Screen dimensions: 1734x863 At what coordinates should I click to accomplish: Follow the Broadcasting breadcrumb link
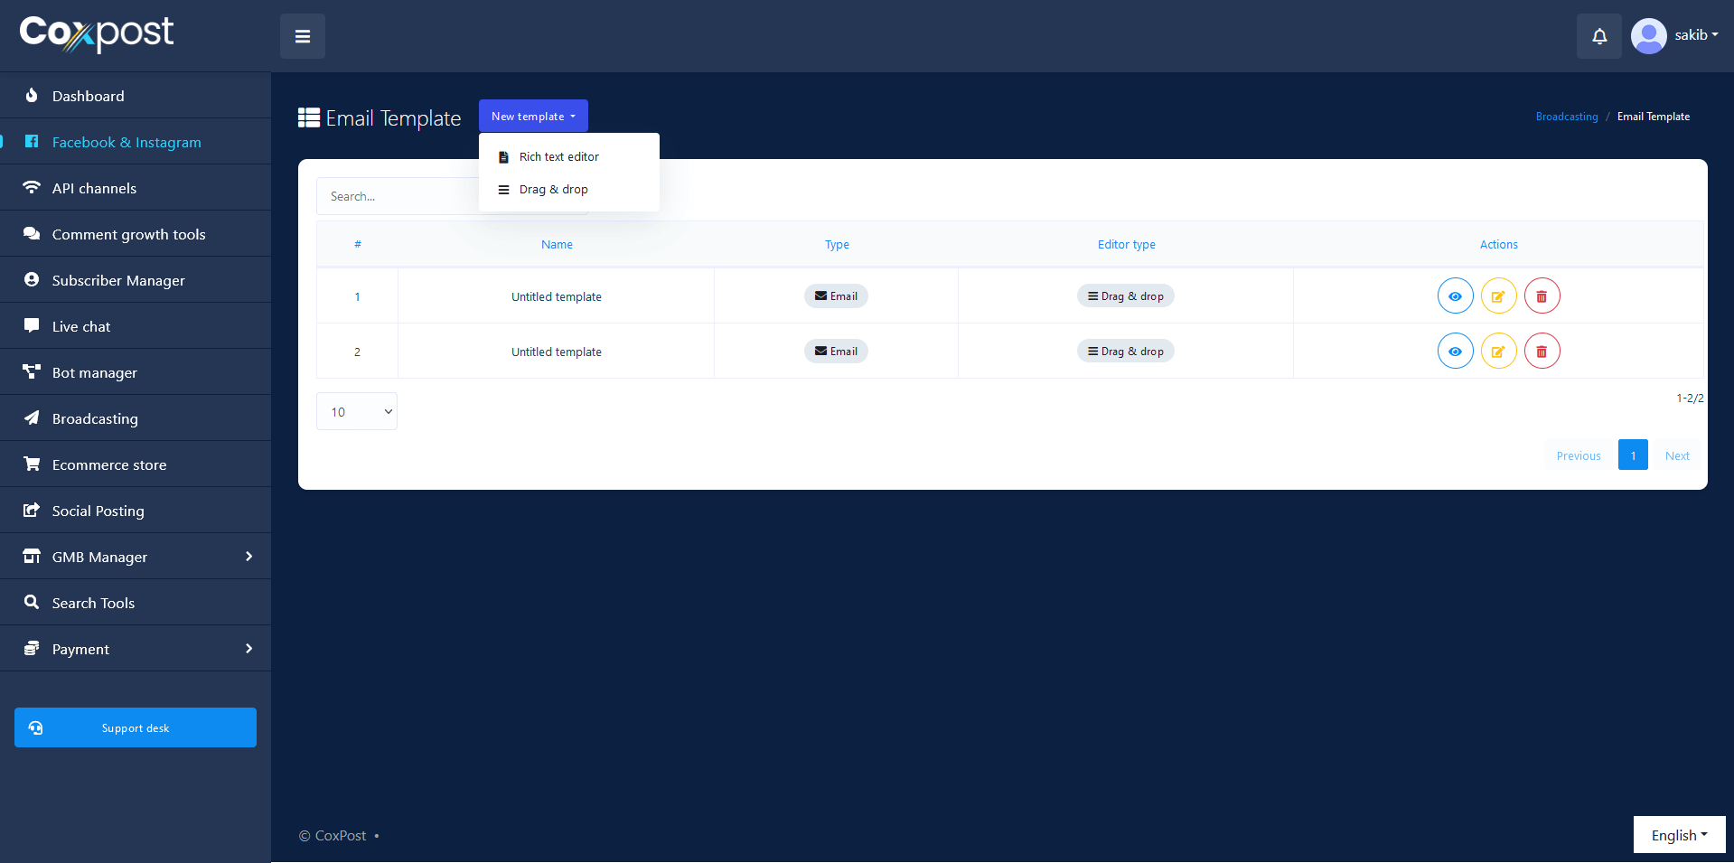(1567, 117)
